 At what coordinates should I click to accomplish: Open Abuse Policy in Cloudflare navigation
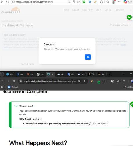point(87,10)
